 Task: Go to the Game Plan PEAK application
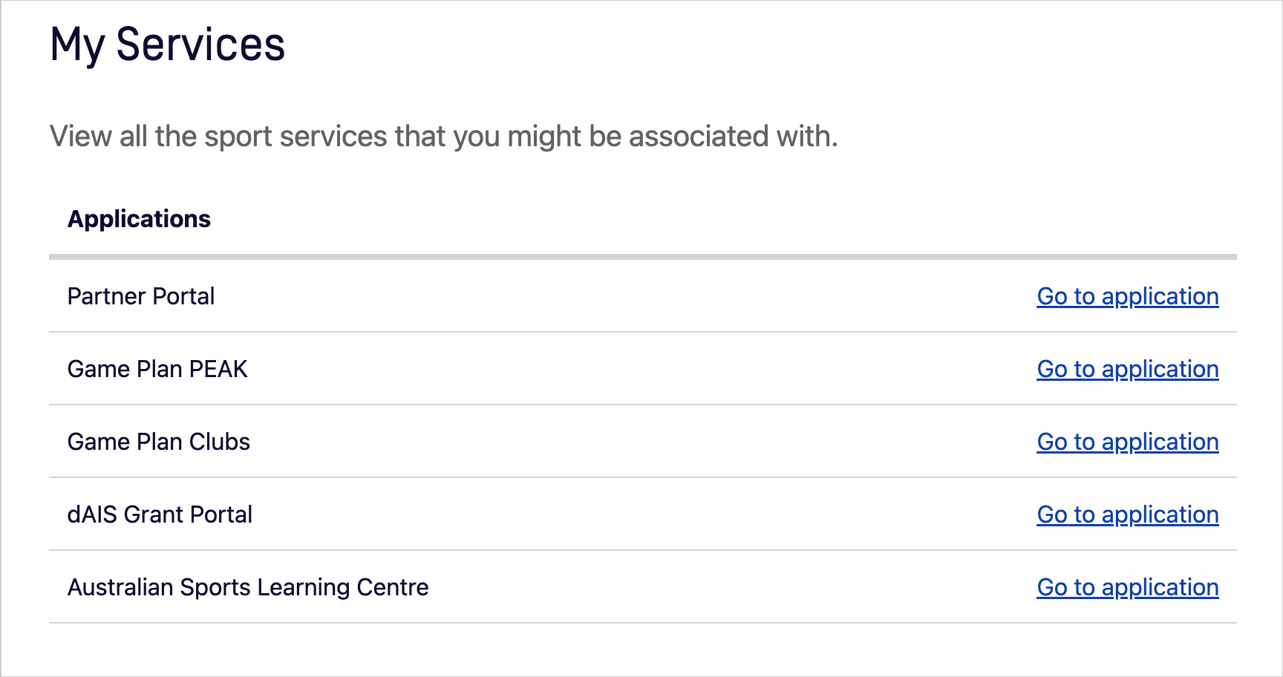coord(1127,369)
